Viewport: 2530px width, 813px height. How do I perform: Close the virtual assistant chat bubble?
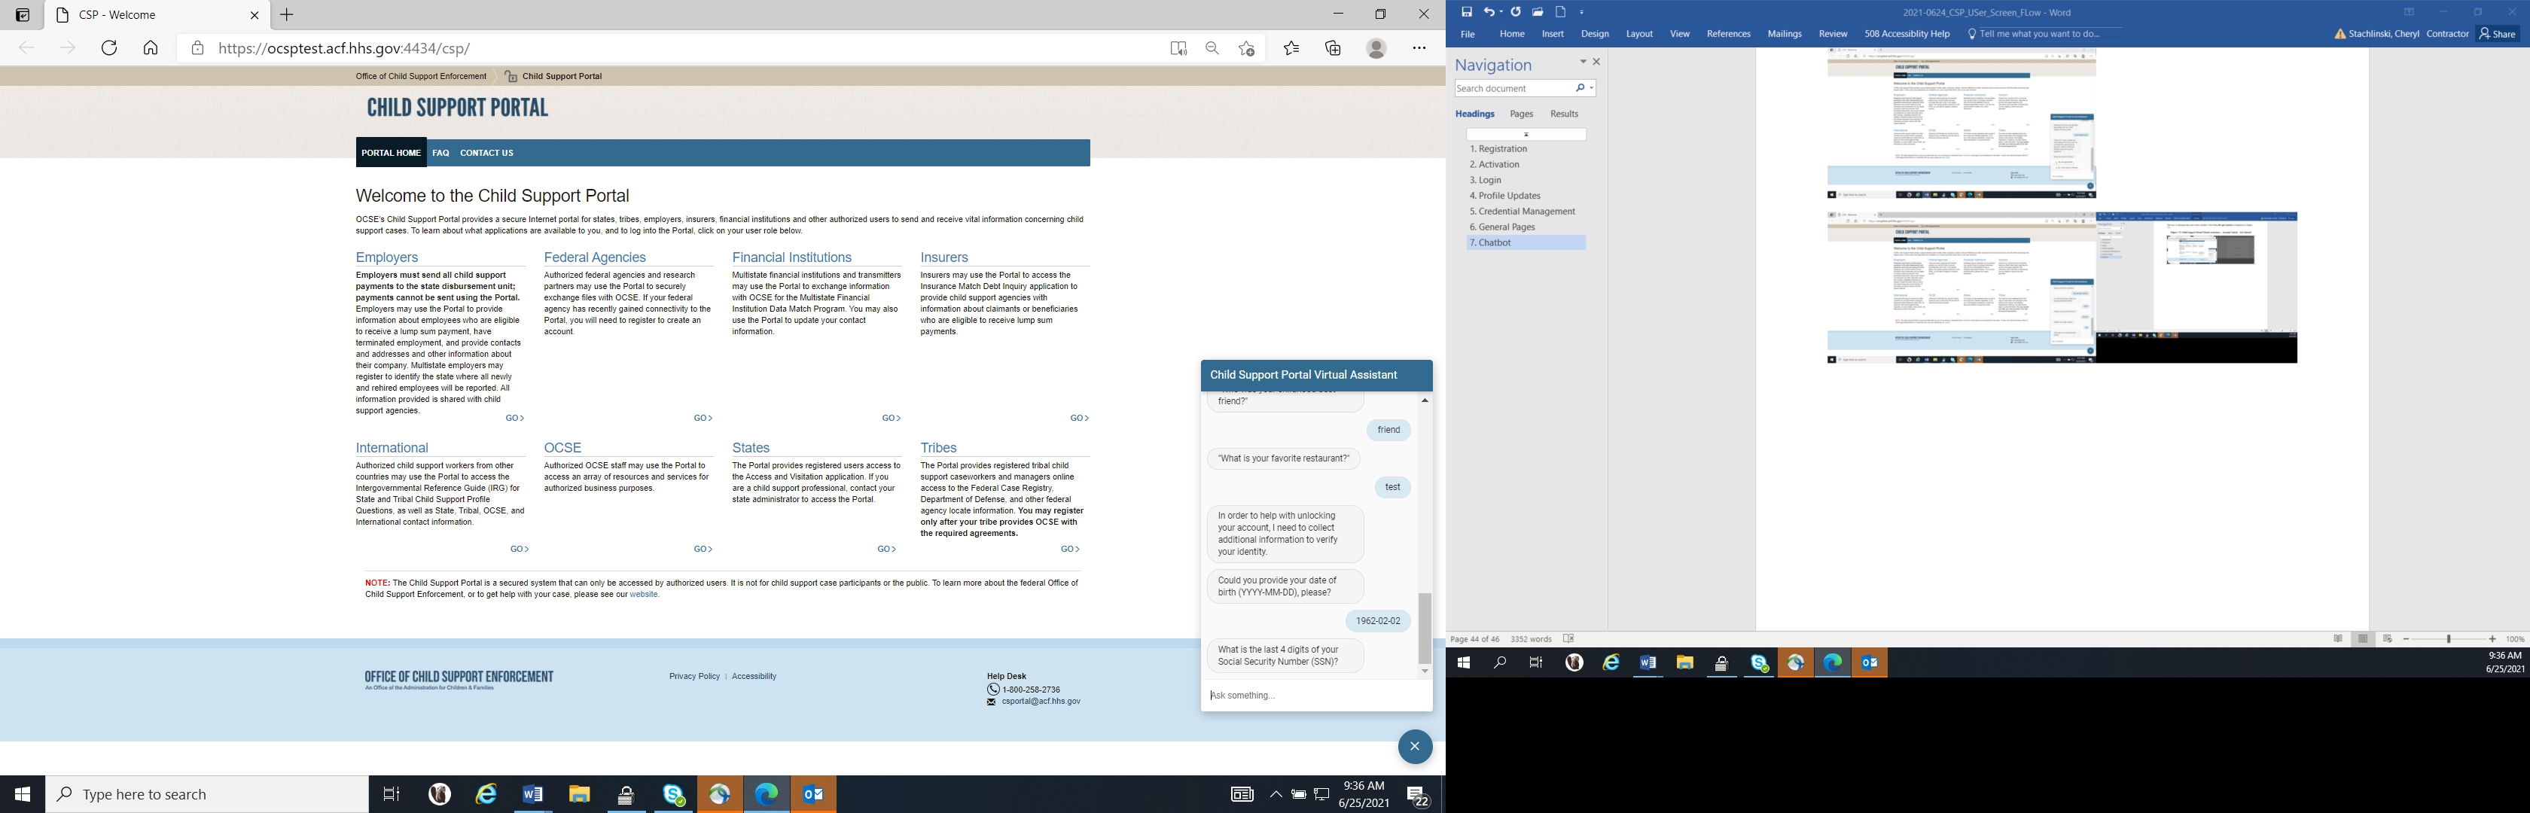1414,746
